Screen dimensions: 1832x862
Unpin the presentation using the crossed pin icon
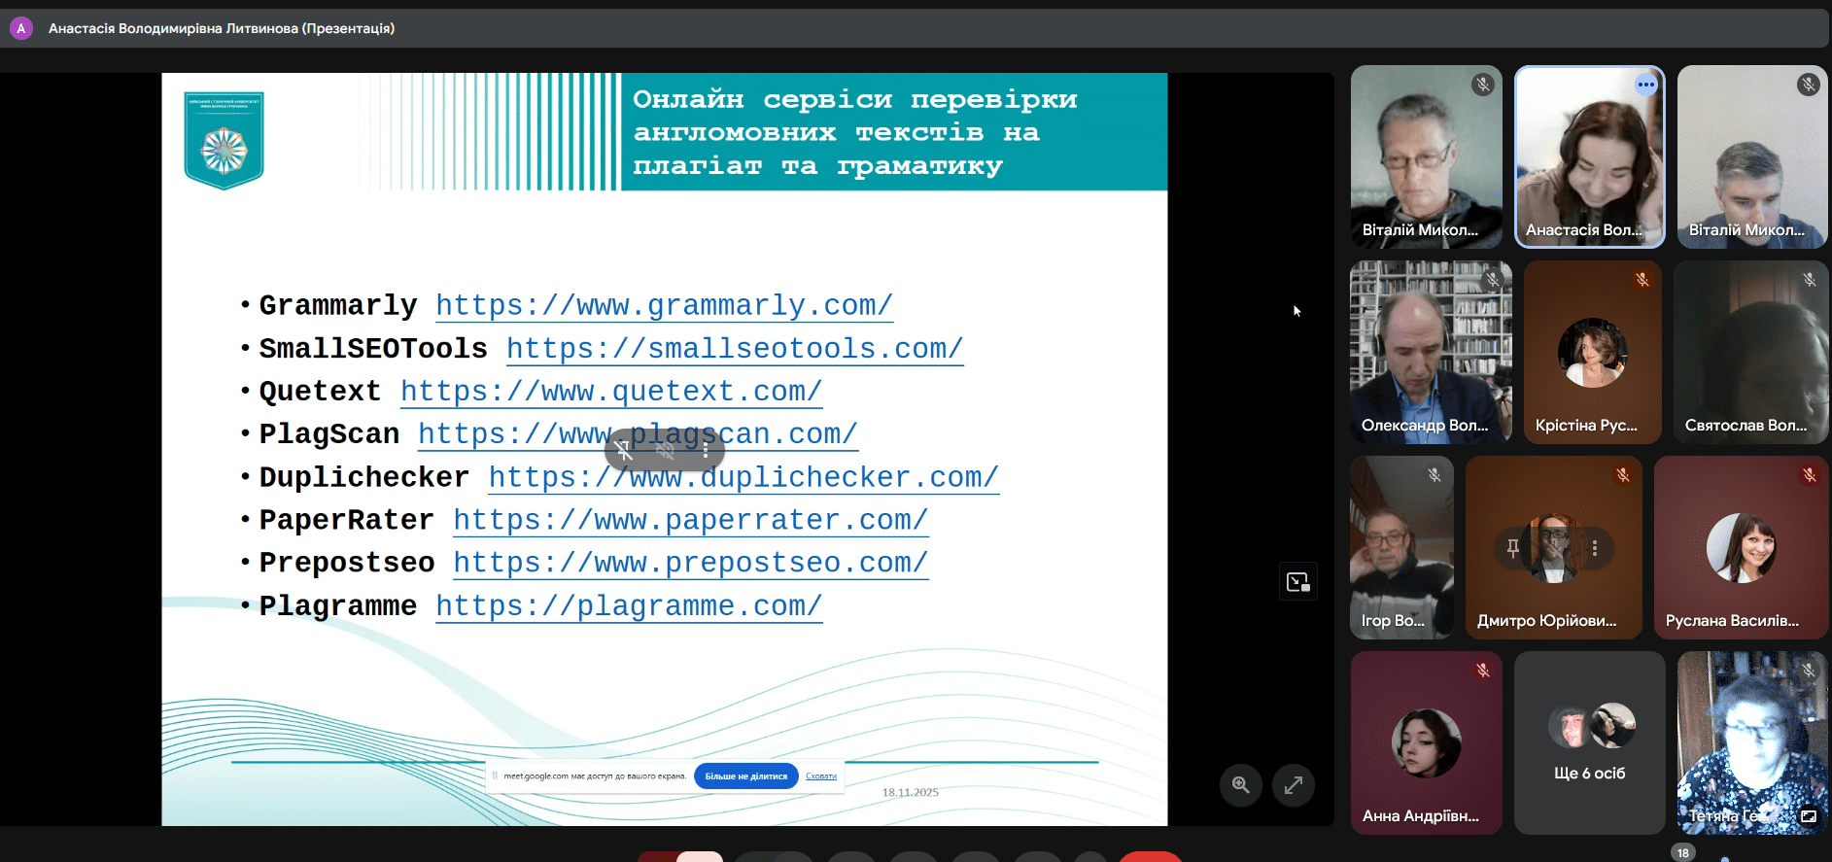625,450
